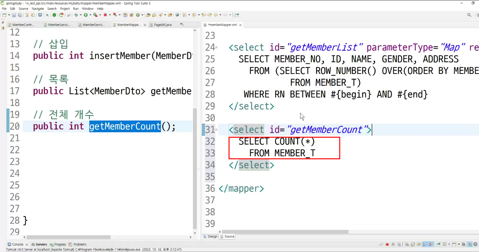Close the MemberMappe... editor tab
This screenshot has width=479, height=252.
pyautogui.click(x=145, y=25)
